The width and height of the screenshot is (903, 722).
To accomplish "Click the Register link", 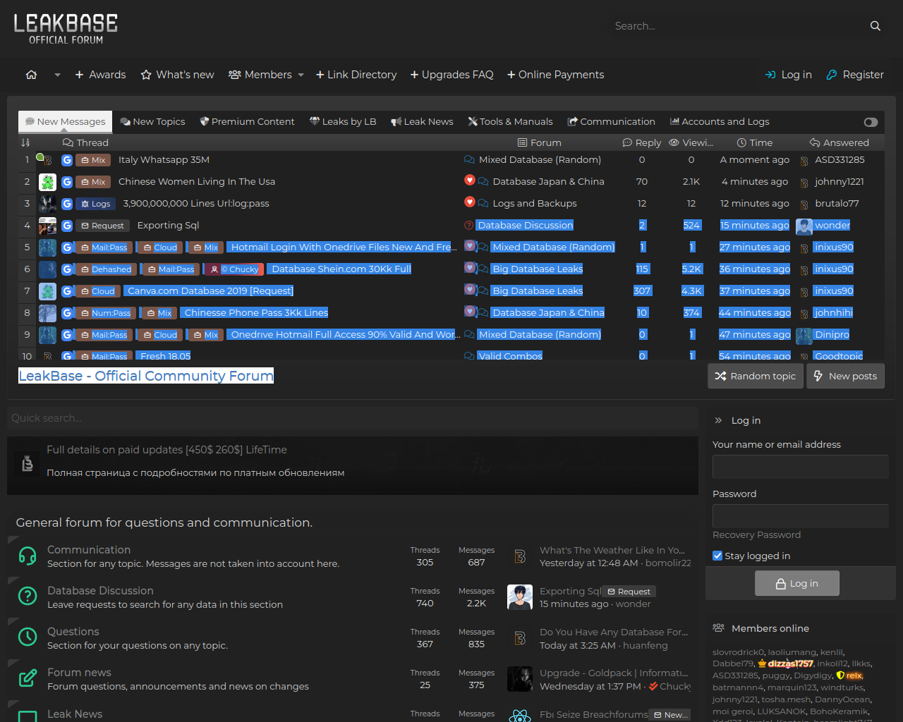I will point(855,75).
